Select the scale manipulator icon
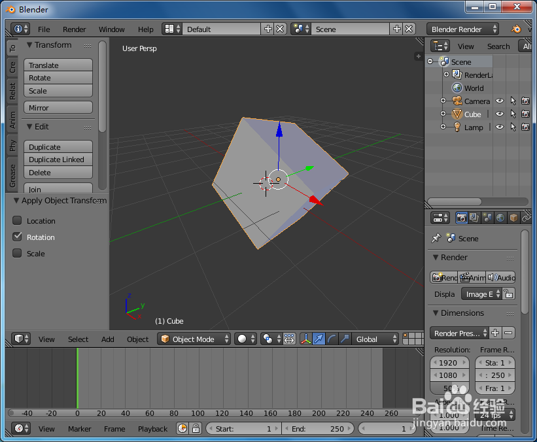 [345, 339]
